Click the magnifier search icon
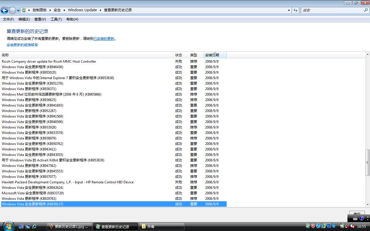Viewport: 370px width, 231px height. tap(366, 10)
